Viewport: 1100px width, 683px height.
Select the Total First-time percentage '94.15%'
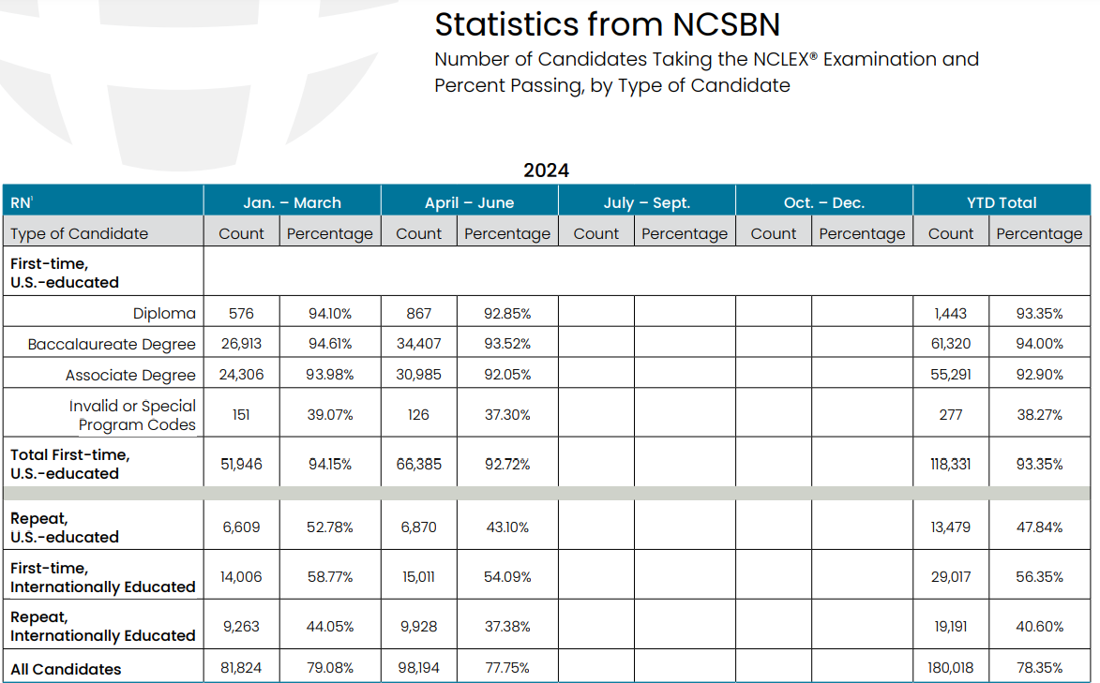[x=330, y=464]
